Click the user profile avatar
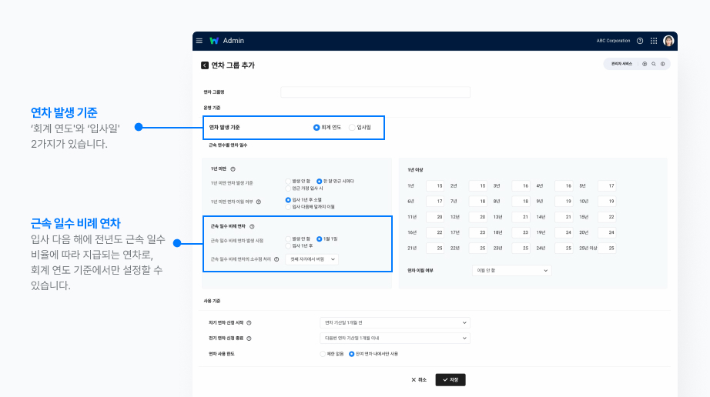This screenshot has height=397, width=710. tap(668, 41)
